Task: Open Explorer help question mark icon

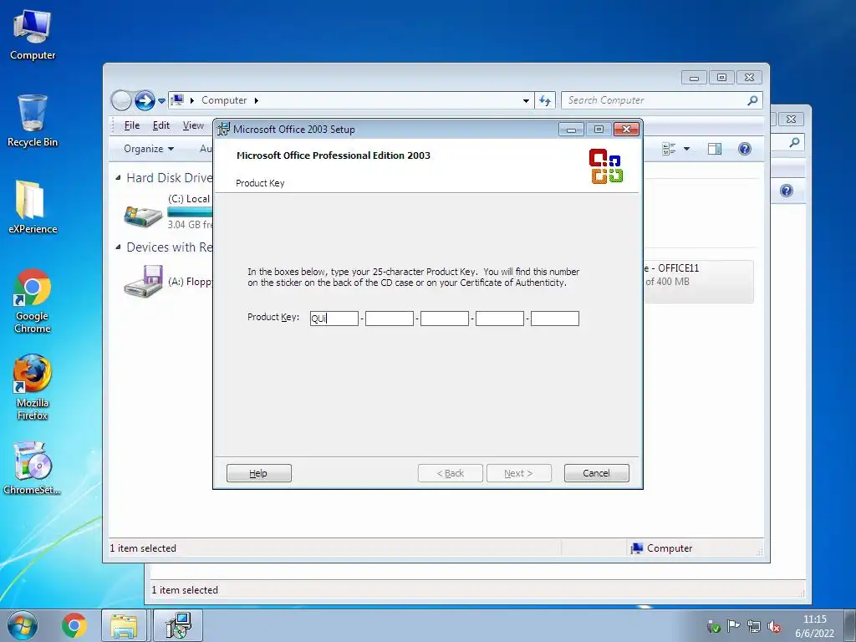Action: coord(745,149)
